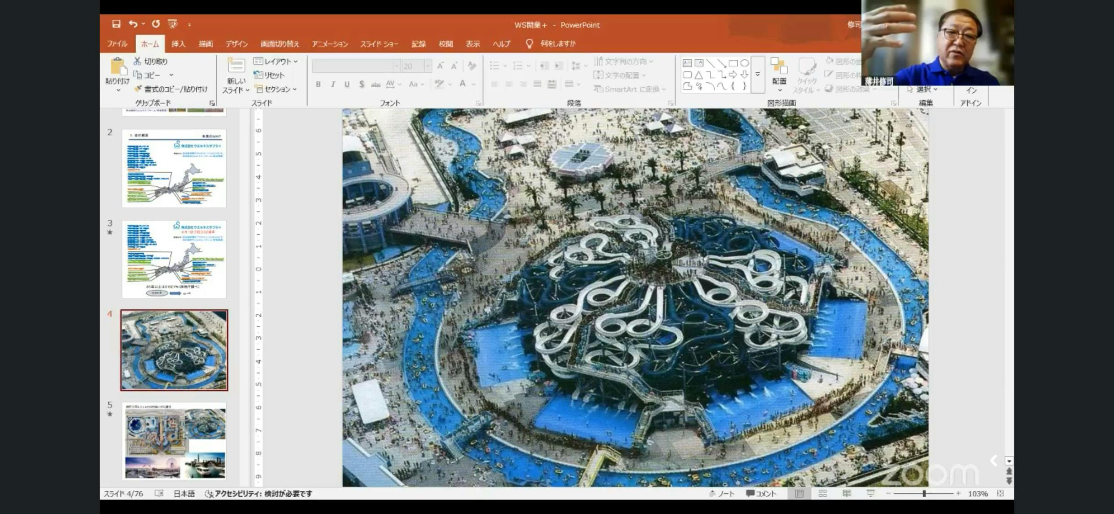Click the Reset (リセット) button
This screenshot has width=1114, height=514.
click(x=270, y=75)
